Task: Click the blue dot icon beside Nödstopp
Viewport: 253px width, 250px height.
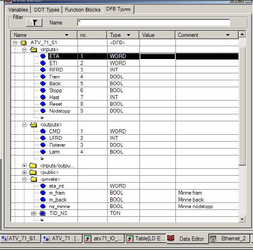Action: (x=43, y=111)
